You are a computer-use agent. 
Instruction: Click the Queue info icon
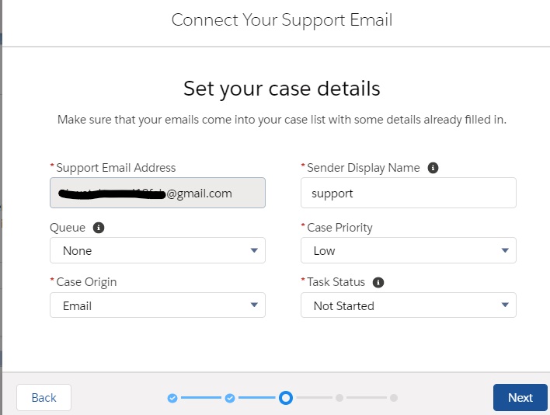pyautogui.click(x=99, y=228)
